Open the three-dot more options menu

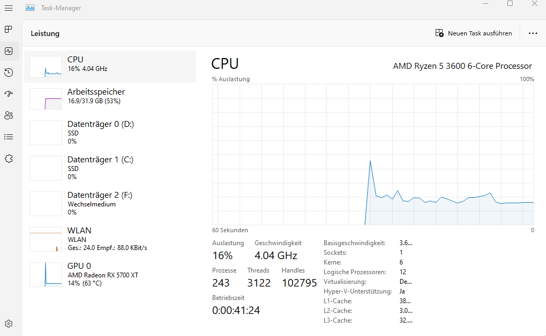533,33
